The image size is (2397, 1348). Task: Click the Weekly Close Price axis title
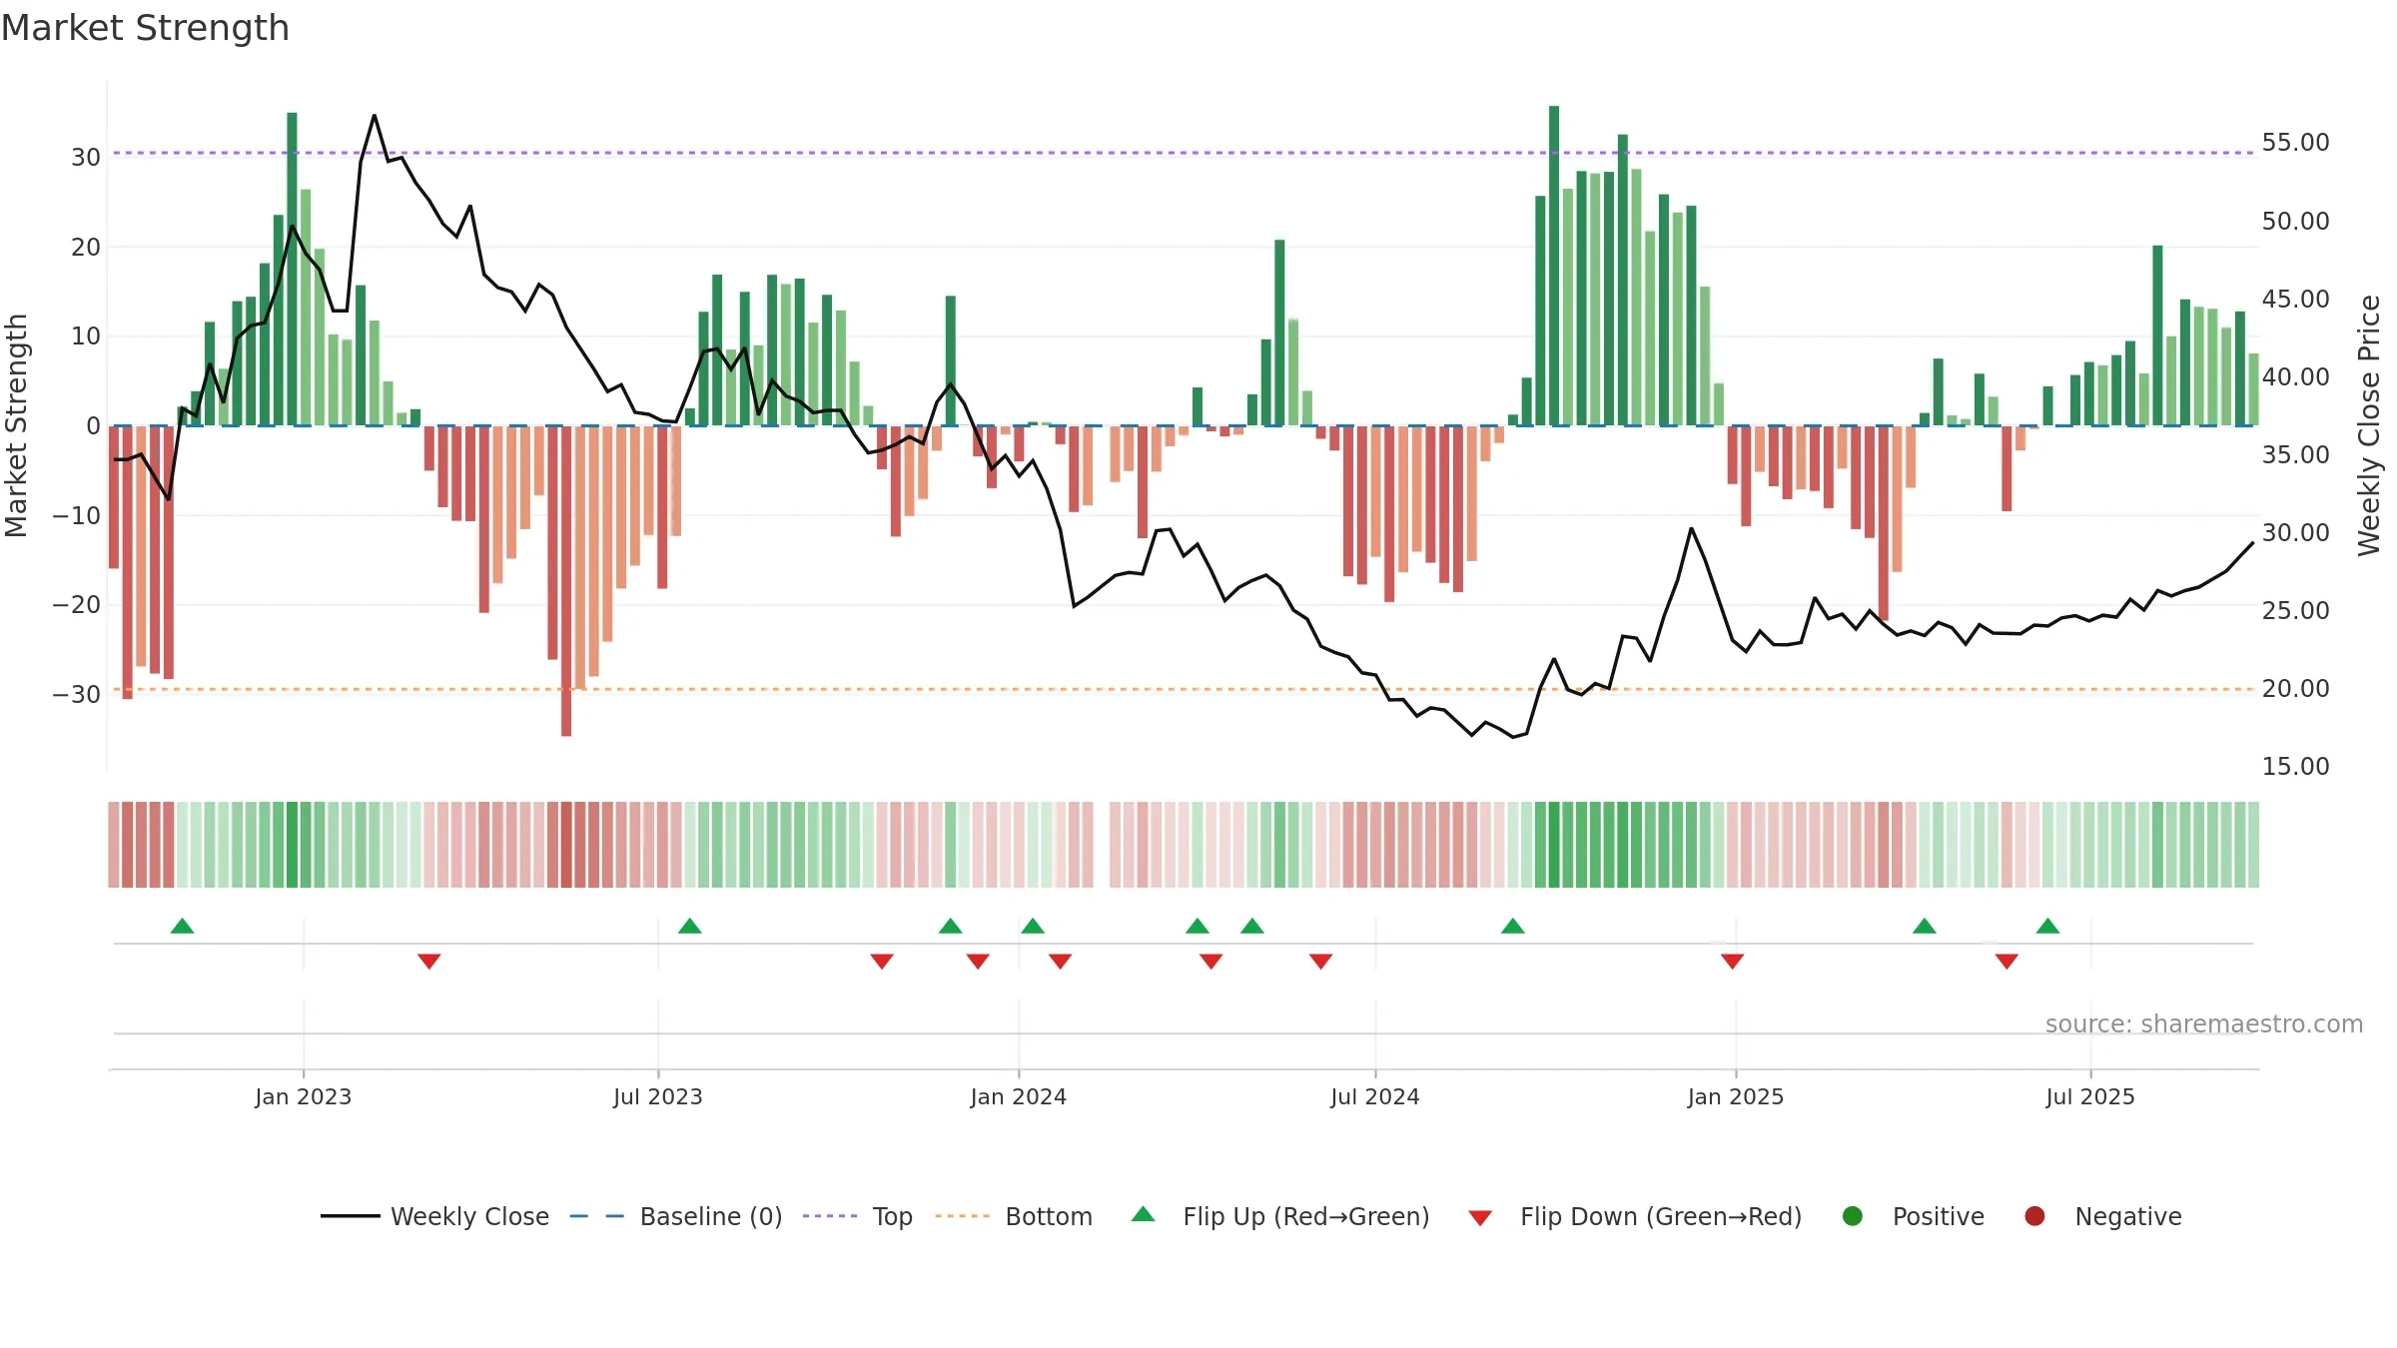(x=2369, y=425)
